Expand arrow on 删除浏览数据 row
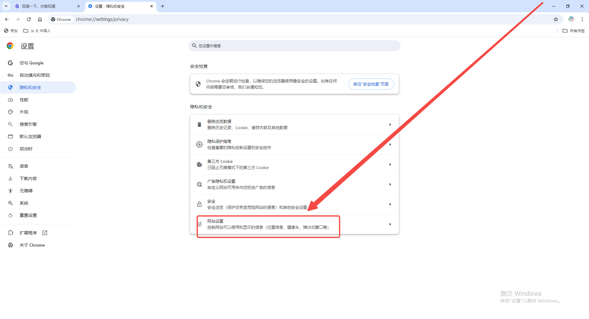 (x=390, y=125)
